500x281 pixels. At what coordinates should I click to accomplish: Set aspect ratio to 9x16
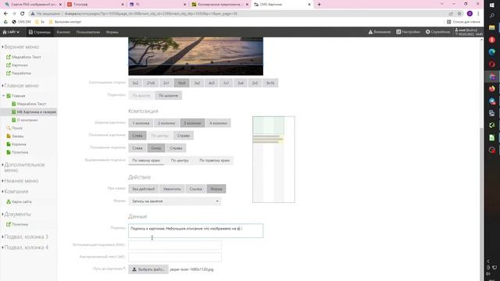click(x=270, y=83)
